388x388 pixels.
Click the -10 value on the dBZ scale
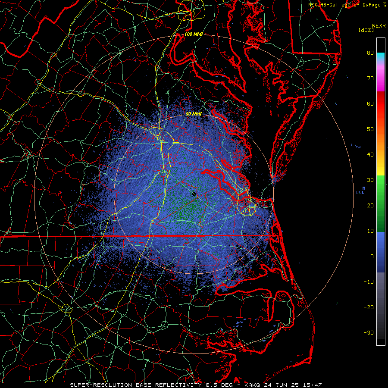point(369,282)
